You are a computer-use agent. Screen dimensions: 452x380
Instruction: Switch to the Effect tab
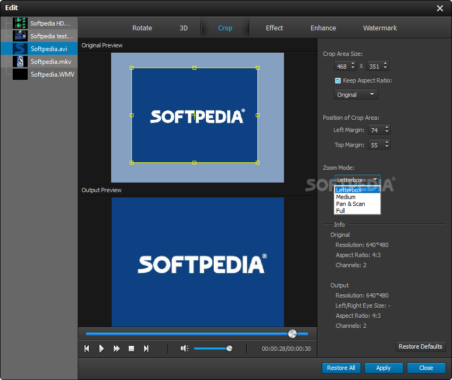pos(274,28)
